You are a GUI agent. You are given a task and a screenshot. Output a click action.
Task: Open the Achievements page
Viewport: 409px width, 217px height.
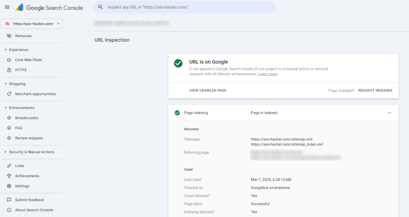27,176
